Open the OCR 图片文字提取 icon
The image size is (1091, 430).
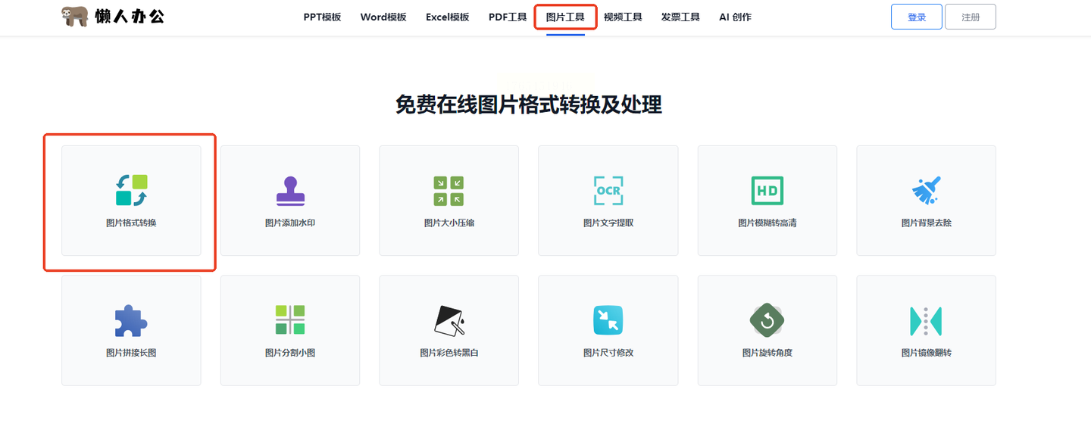(x=608, y=191)
